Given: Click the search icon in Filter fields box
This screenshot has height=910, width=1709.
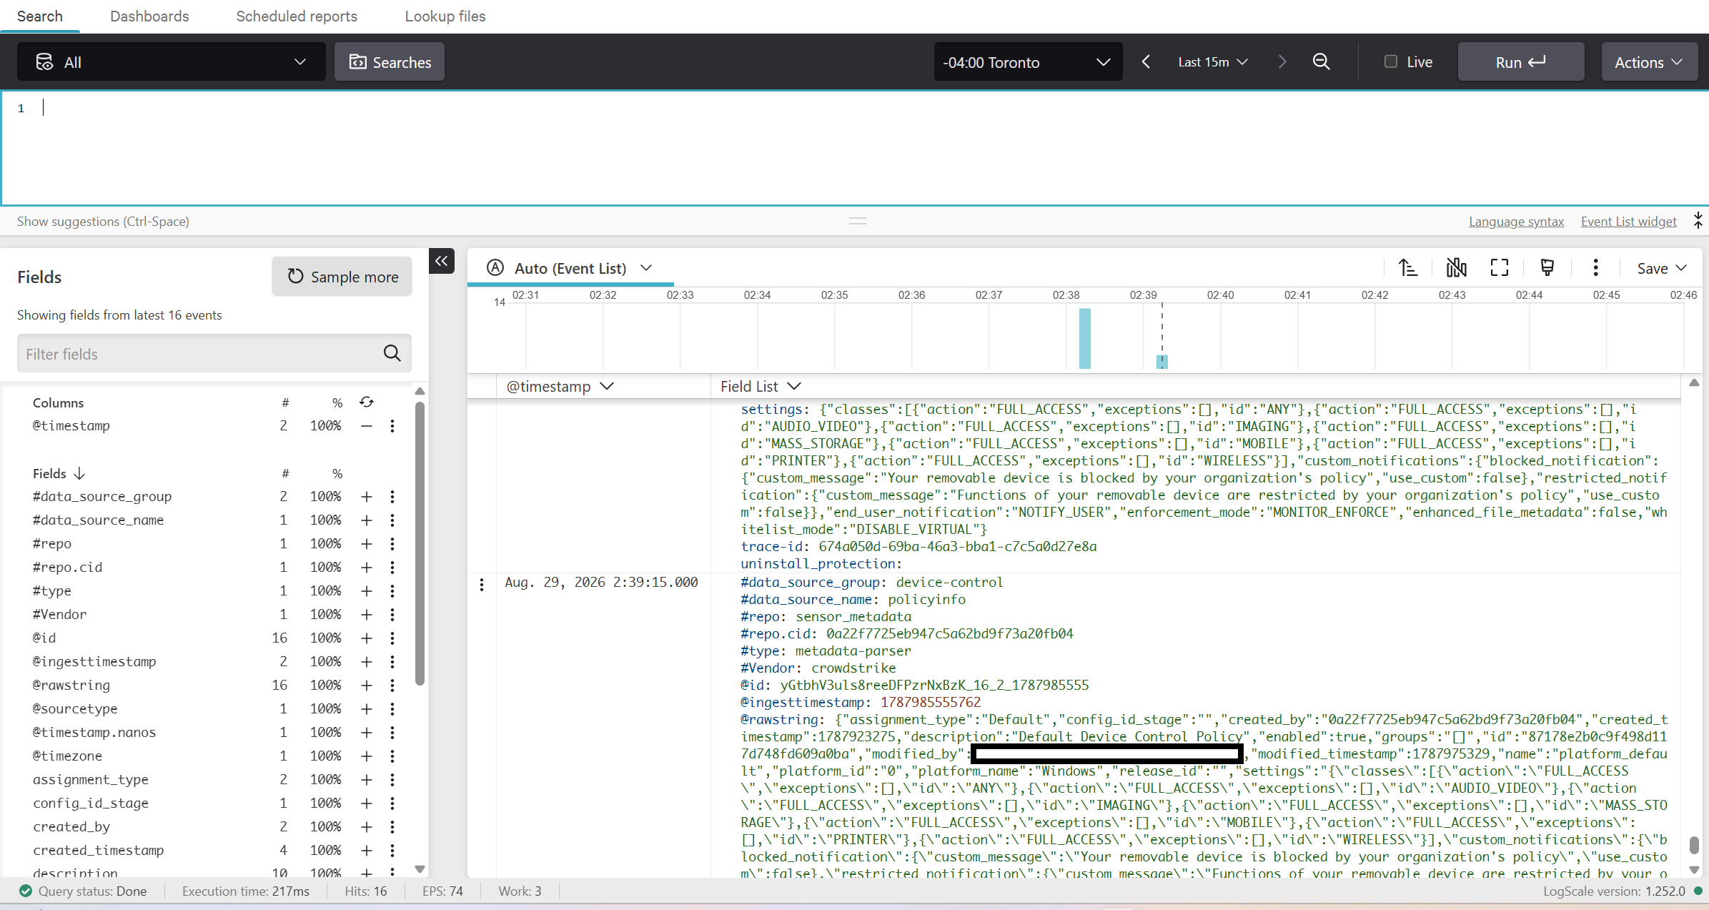Looking at the screenshot, I should tap(392, 353).
